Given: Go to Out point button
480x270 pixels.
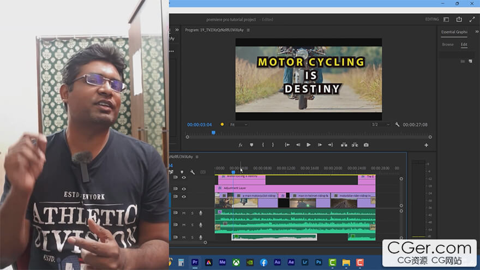Looking at the screenshot, I should [x=331, y=145].
